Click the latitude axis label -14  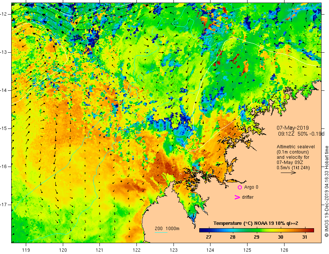pyautogui.click(x=4, y=90)
